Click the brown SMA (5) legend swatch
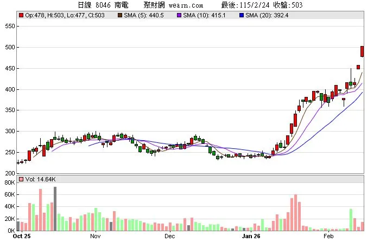This screenshot has height=242, width=380. 120,15
